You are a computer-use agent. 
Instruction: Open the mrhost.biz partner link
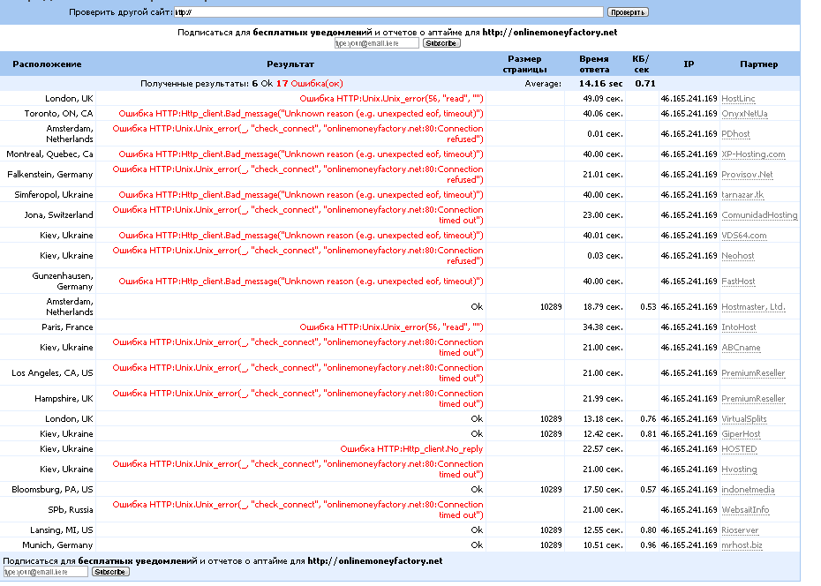(741, 545)
